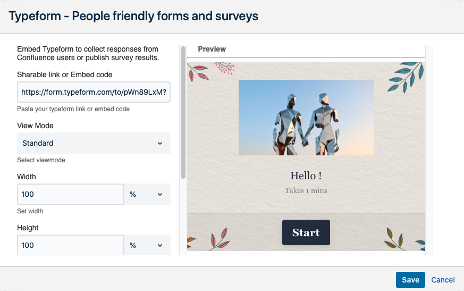Click the Width value input field
The height and width of the screenshot is (291, 464).
pos(71,194)
